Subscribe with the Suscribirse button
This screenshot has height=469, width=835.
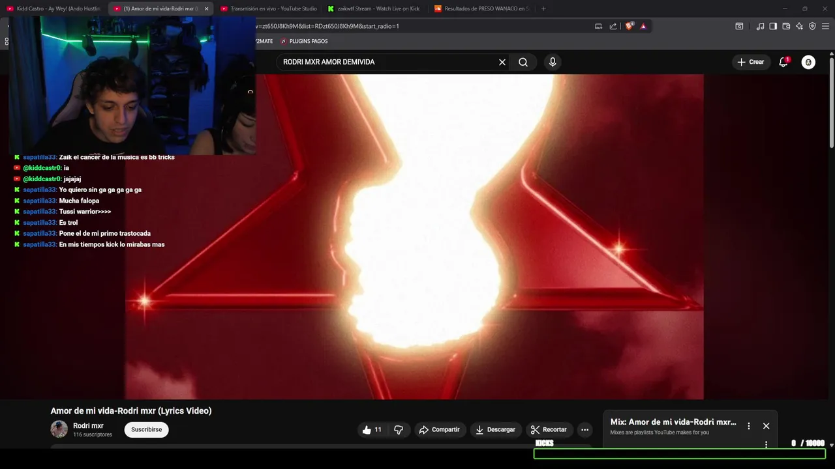[146, 430]
